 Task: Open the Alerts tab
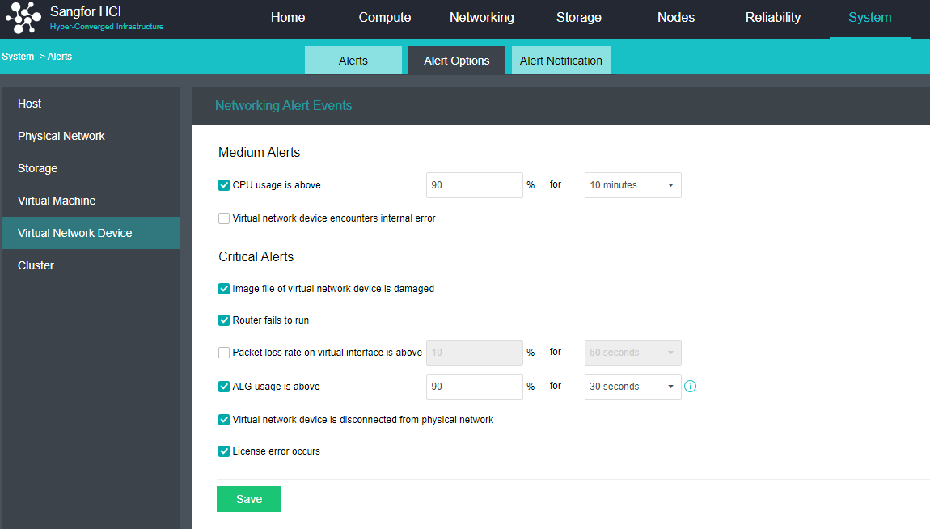point(353,61)
